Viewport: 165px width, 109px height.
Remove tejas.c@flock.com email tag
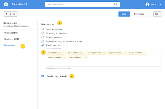pyautogui.click(x=86, y=57)
